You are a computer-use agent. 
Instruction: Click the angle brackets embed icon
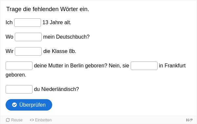point(32,120)
